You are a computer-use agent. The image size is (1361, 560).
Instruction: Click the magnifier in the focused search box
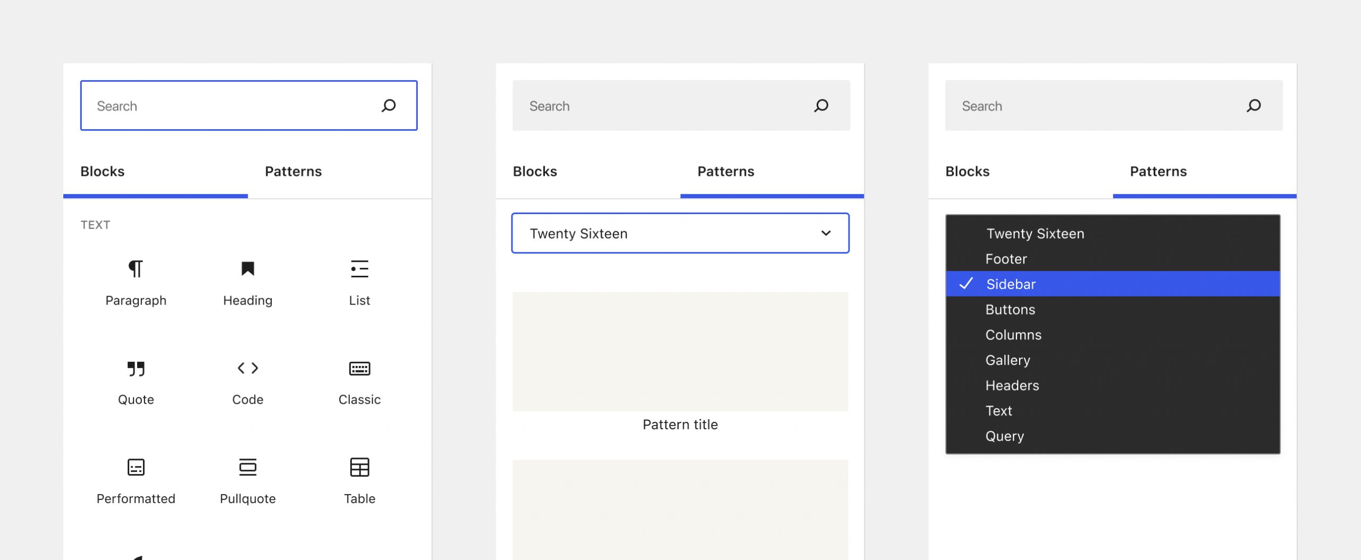(389, 106)
